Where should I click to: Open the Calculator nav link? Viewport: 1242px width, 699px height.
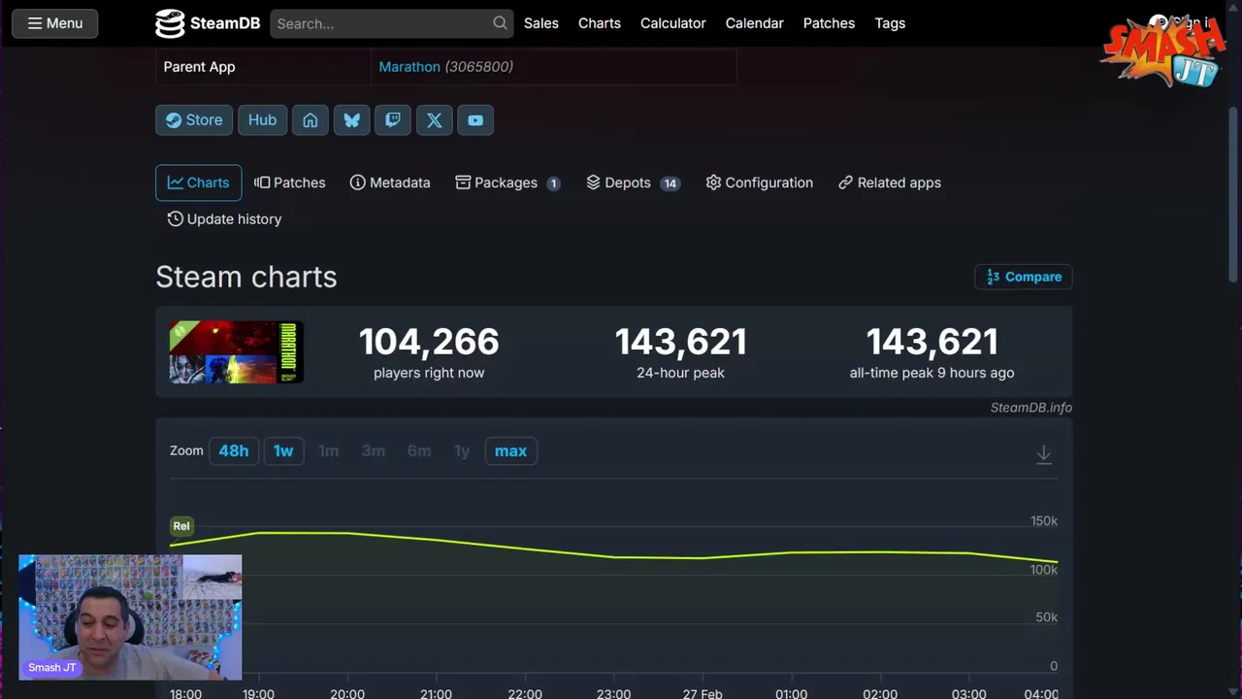tap(673, 23)
